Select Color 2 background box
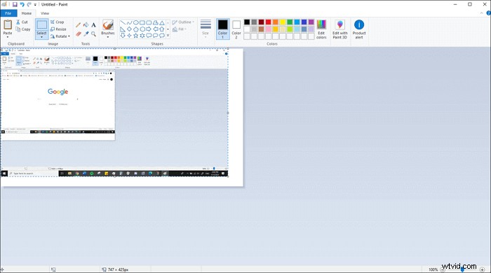The height and width of the screenshot is (273, 491). (236, 29)
